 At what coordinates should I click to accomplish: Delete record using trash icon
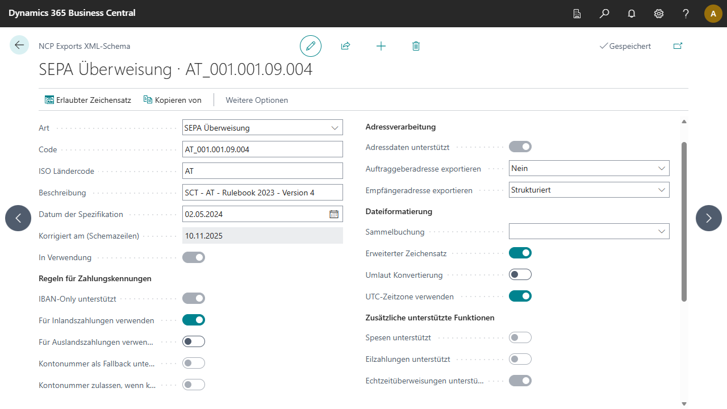pos(416,46)
